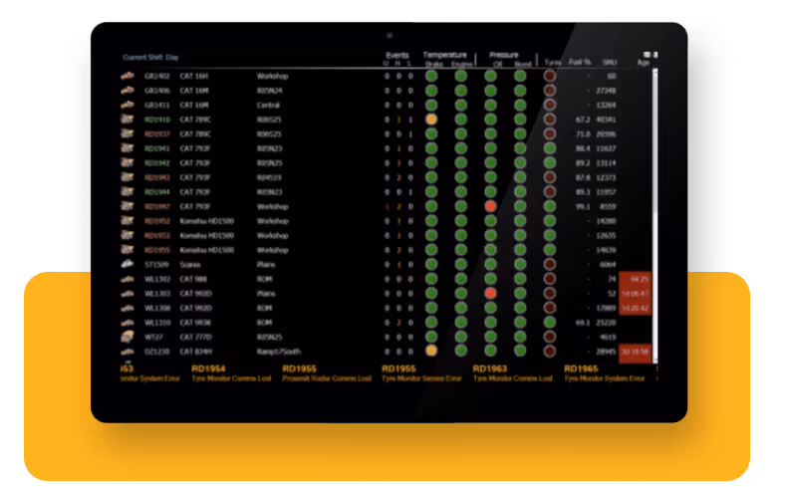The image size is (789, 487).
Task: Click the loader icon in the WL1308 row
Action: [128, 308]
